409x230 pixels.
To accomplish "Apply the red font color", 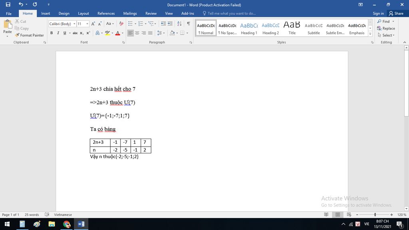I will [x=118, y=33].
